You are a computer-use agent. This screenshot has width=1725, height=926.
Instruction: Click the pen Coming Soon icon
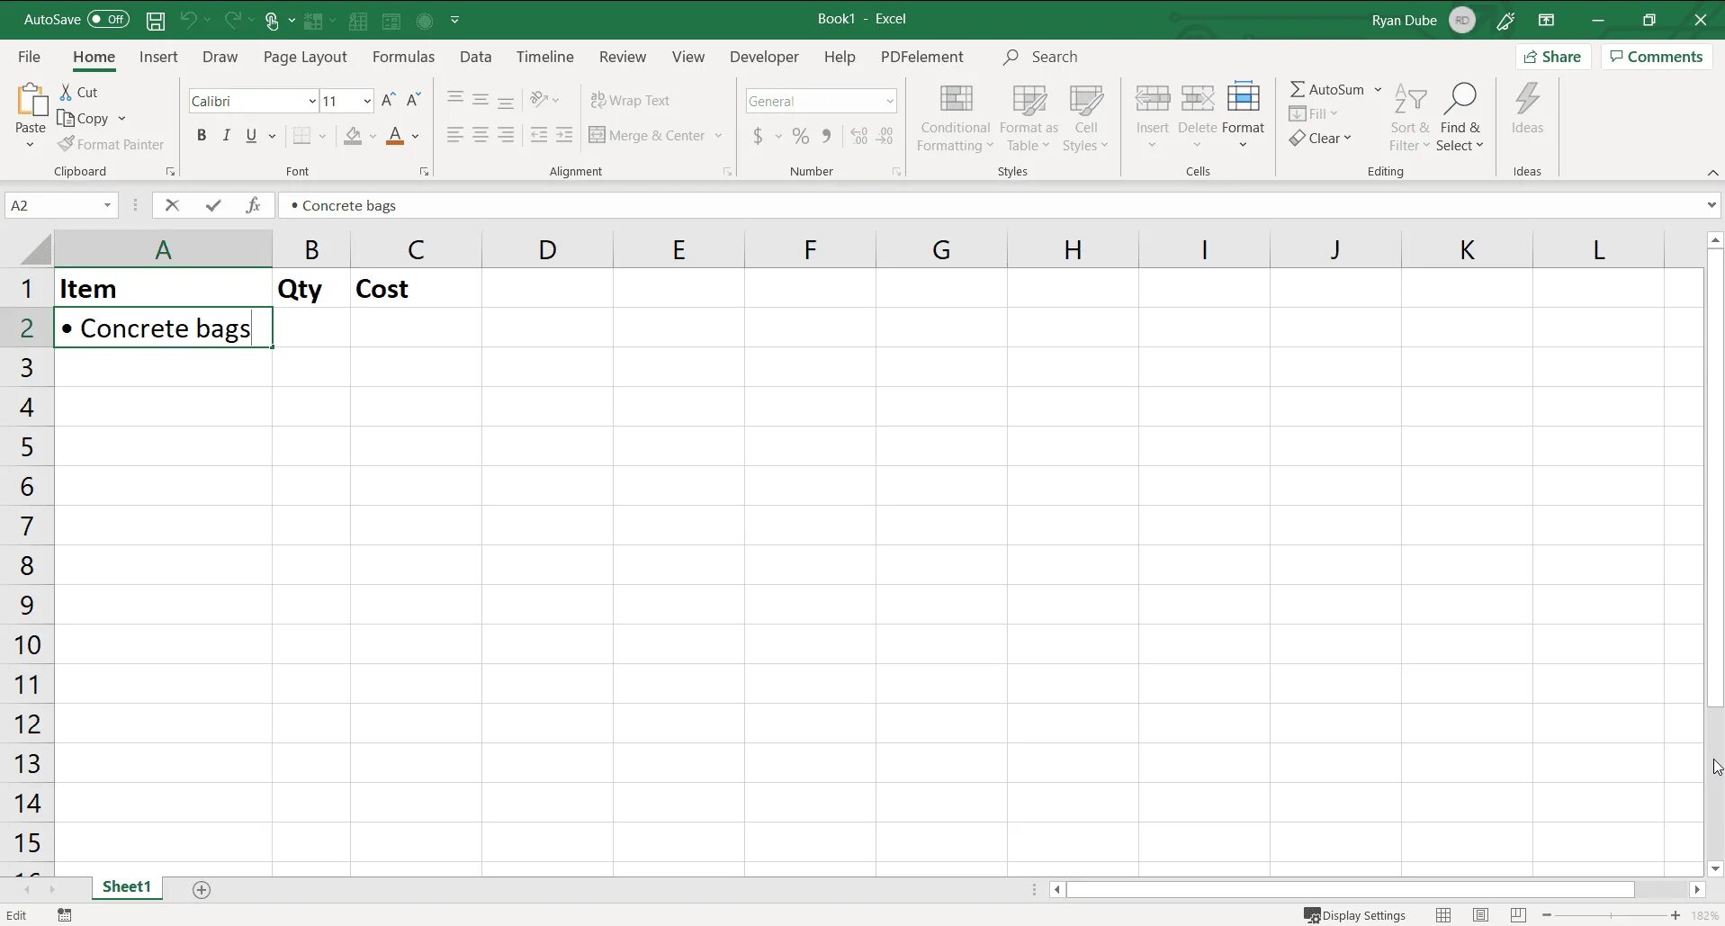click(1505, 20)
